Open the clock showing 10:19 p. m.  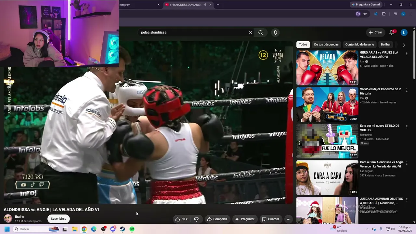point(405,229)
